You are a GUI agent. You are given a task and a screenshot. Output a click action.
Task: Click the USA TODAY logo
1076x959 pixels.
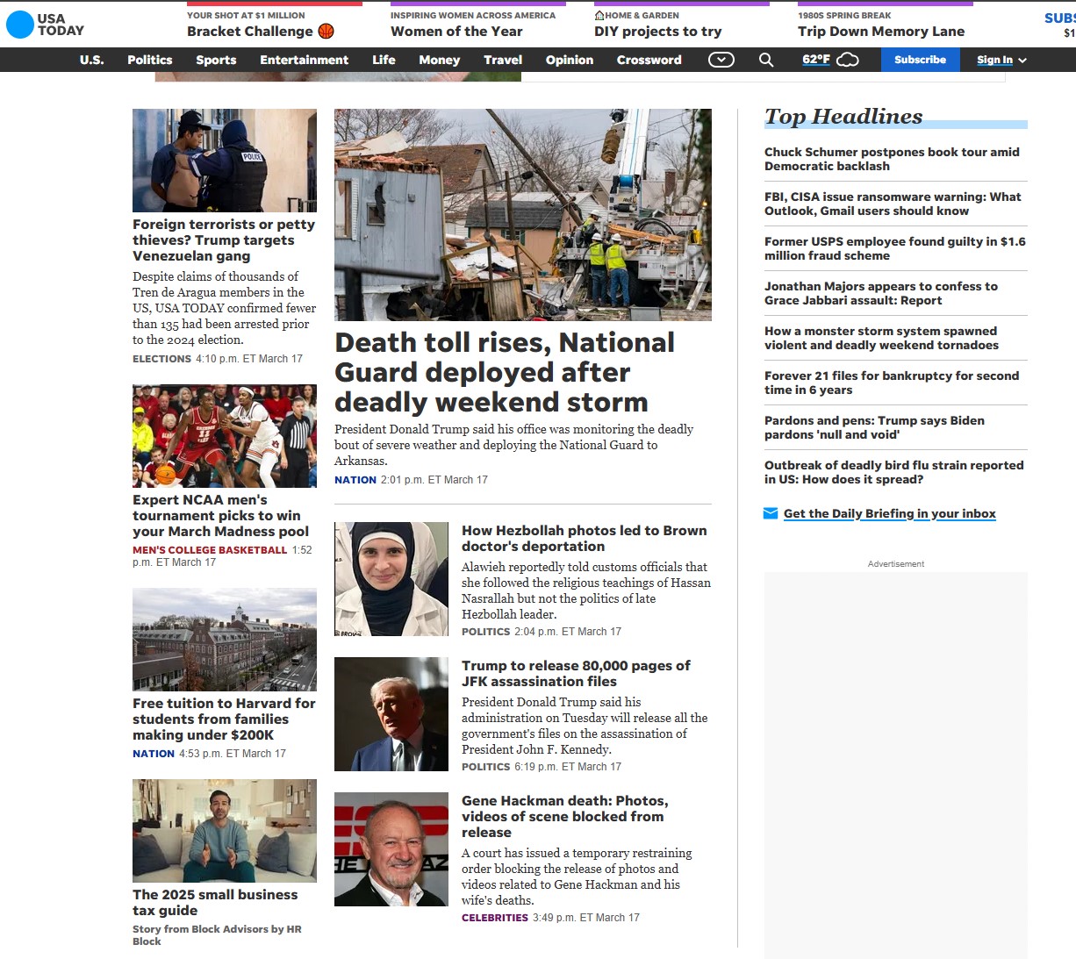pos(45,25)
